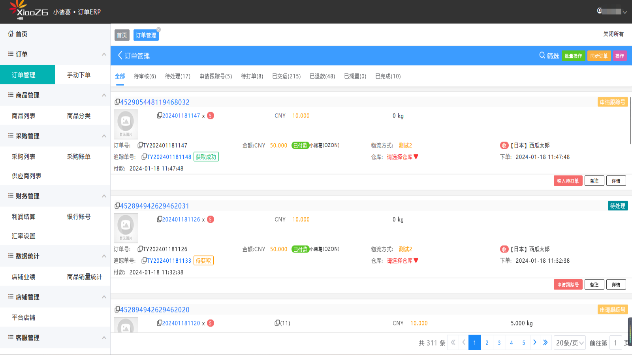Copy tracking number TY202401181133
Image resolution: width=632 pixels, height=355 pixels.
pyautogui.click(x=144, y=261)
